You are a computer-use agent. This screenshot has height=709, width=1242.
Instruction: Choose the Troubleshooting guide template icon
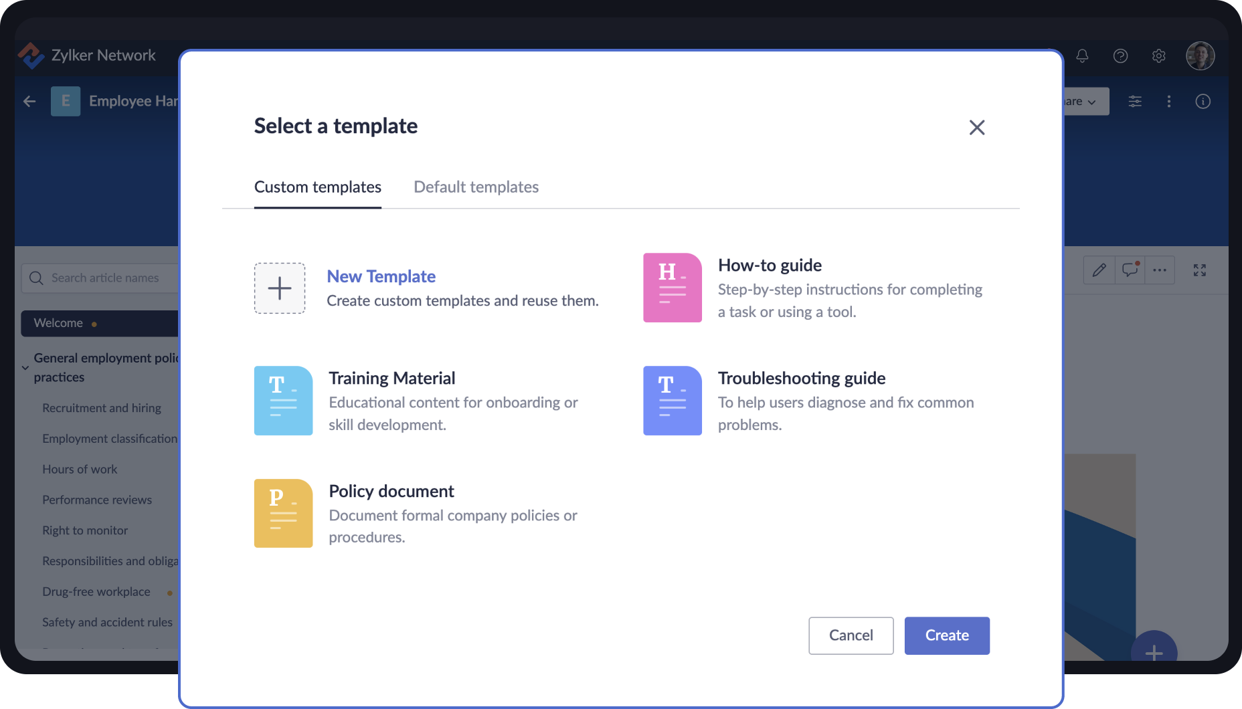click(x=672, y=401)
